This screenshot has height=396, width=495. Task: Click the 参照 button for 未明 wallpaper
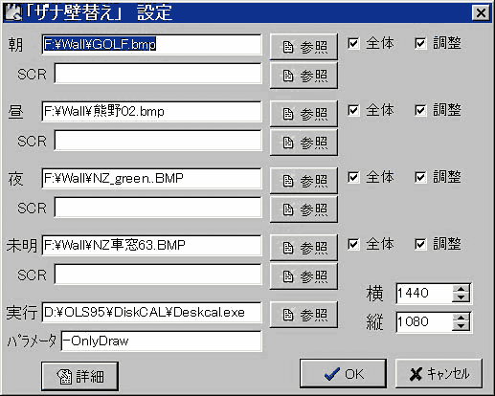click(304, 248)
